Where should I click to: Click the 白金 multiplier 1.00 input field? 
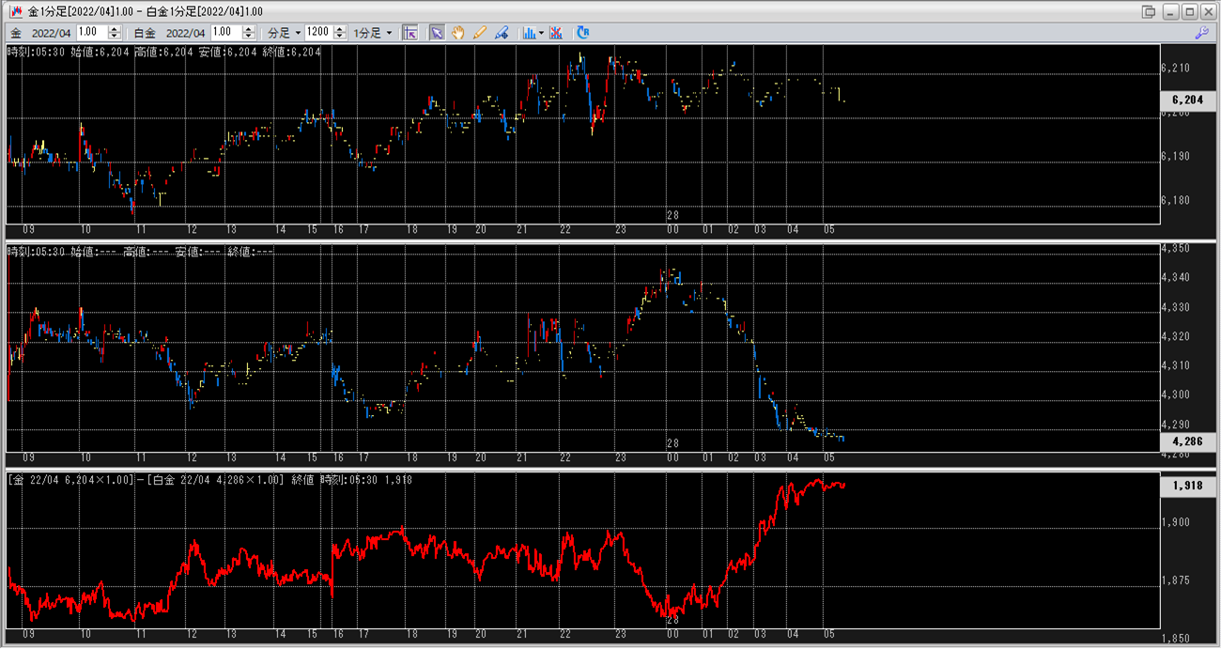[x=225, y=33]
